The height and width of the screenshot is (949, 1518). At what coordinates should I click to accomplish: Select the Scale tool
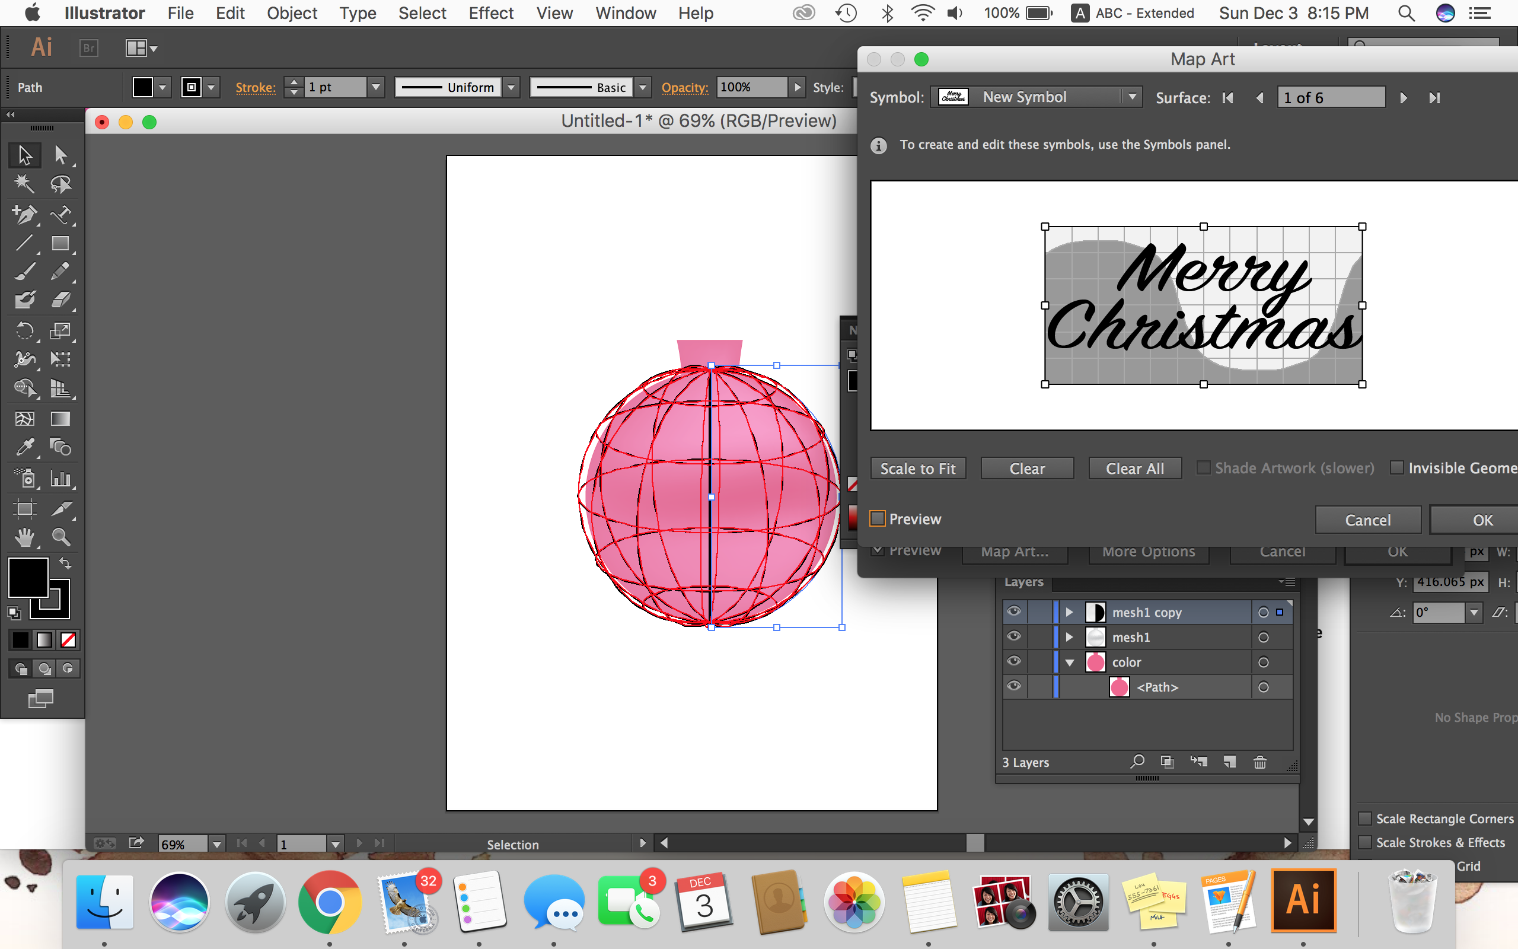pos(60,330)
